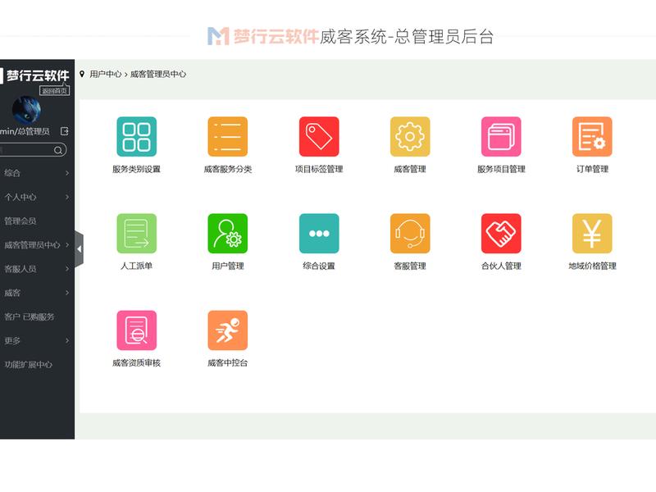Click 威客管理员中心 breadcrumb link
This screenshot has width=656, height=492.
[x=158, y=74]
